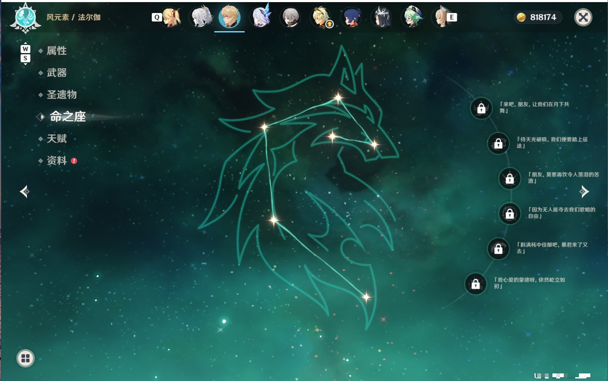Select the green-haired character with hat
This screenshot has width=608, height=381.
412,17
